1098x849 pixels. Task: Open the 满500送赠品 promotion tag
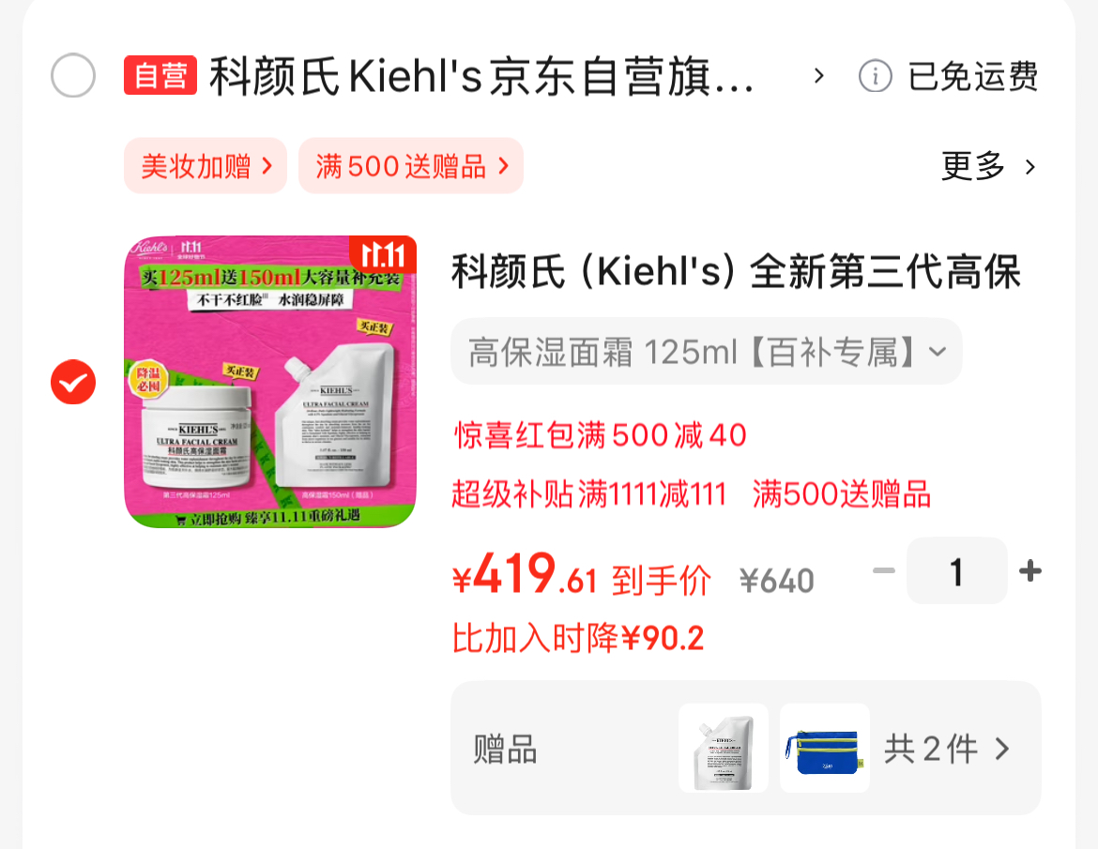click(x=411, y=166)
